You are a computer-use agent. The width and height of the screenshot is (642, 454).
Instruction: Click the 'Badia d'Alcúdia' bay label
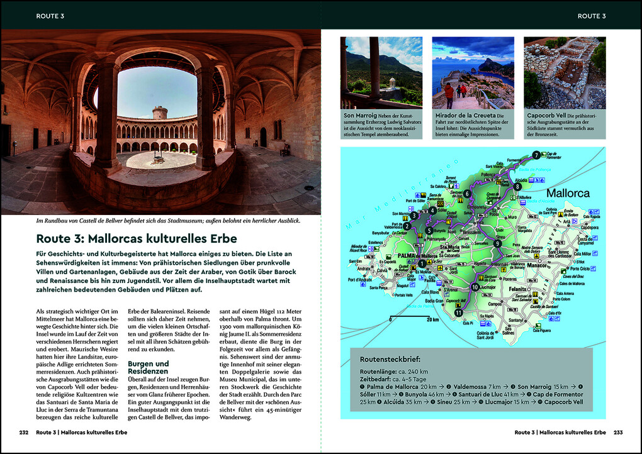click(x=541, y=201)
